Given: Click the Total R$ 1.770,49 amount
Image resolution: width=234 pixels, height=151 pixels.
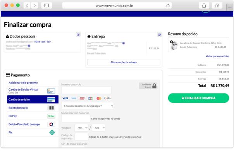Looking at the screenshot, I should 220,86.
